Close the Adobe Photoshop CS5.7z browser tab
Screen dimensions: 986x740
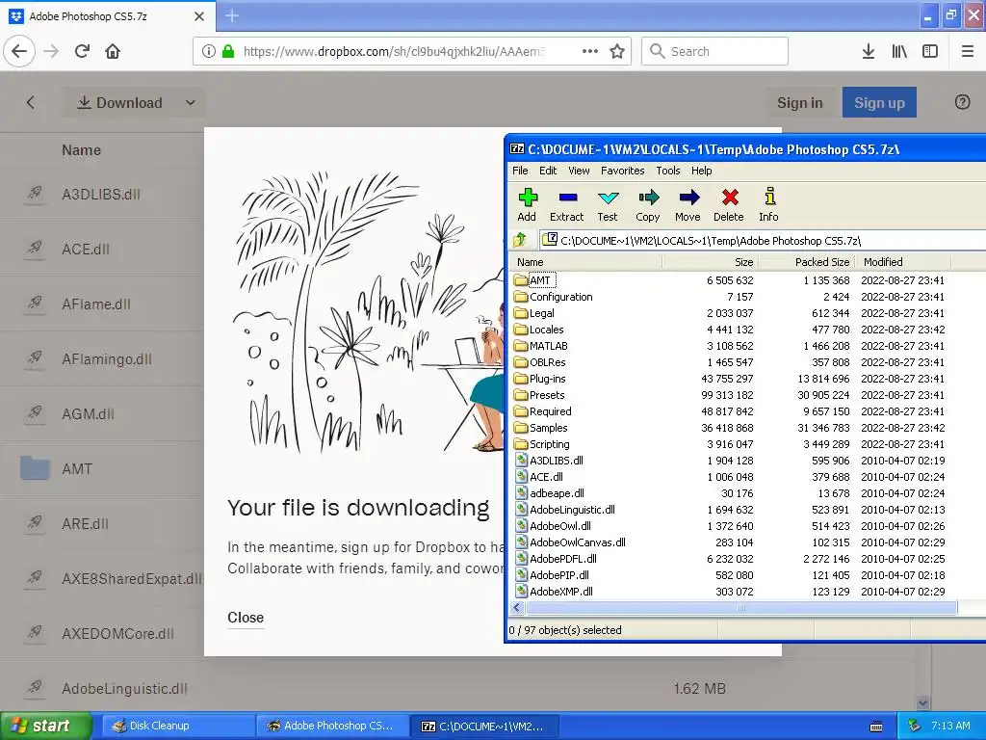point(198,16)
